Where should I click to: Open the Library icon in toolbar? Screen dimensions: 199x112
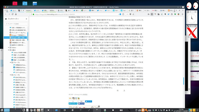click(x=149, y=14)
